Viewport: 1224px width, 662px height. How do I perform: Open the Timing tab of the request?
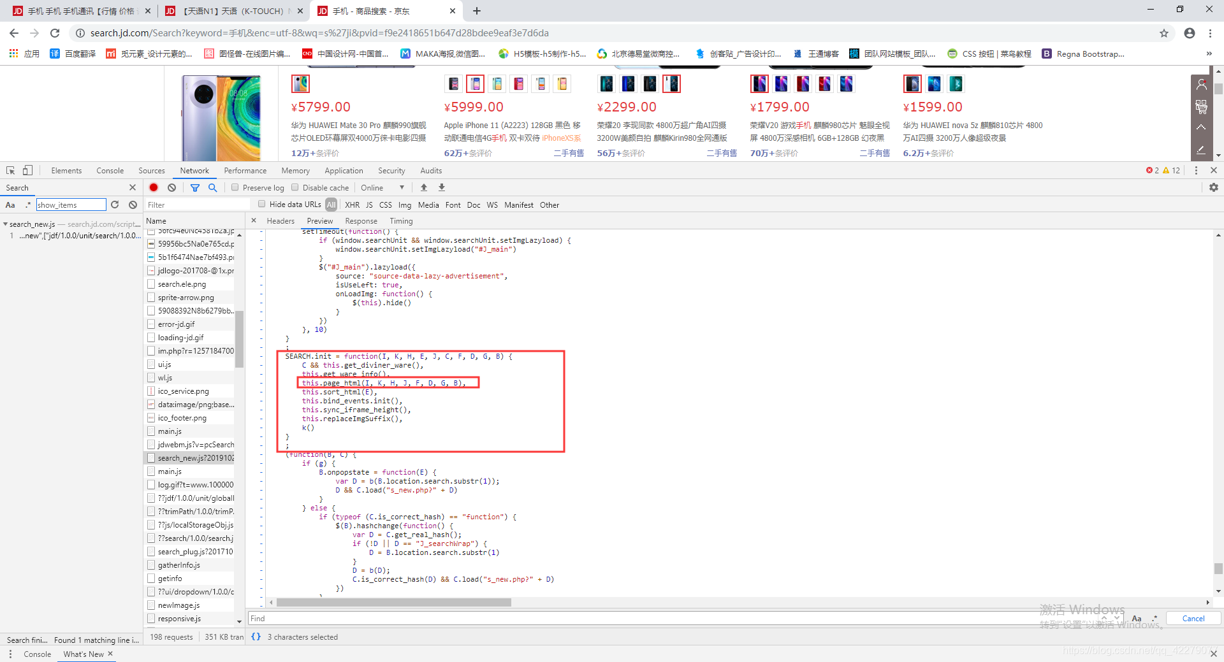click(x=401, y=221)
